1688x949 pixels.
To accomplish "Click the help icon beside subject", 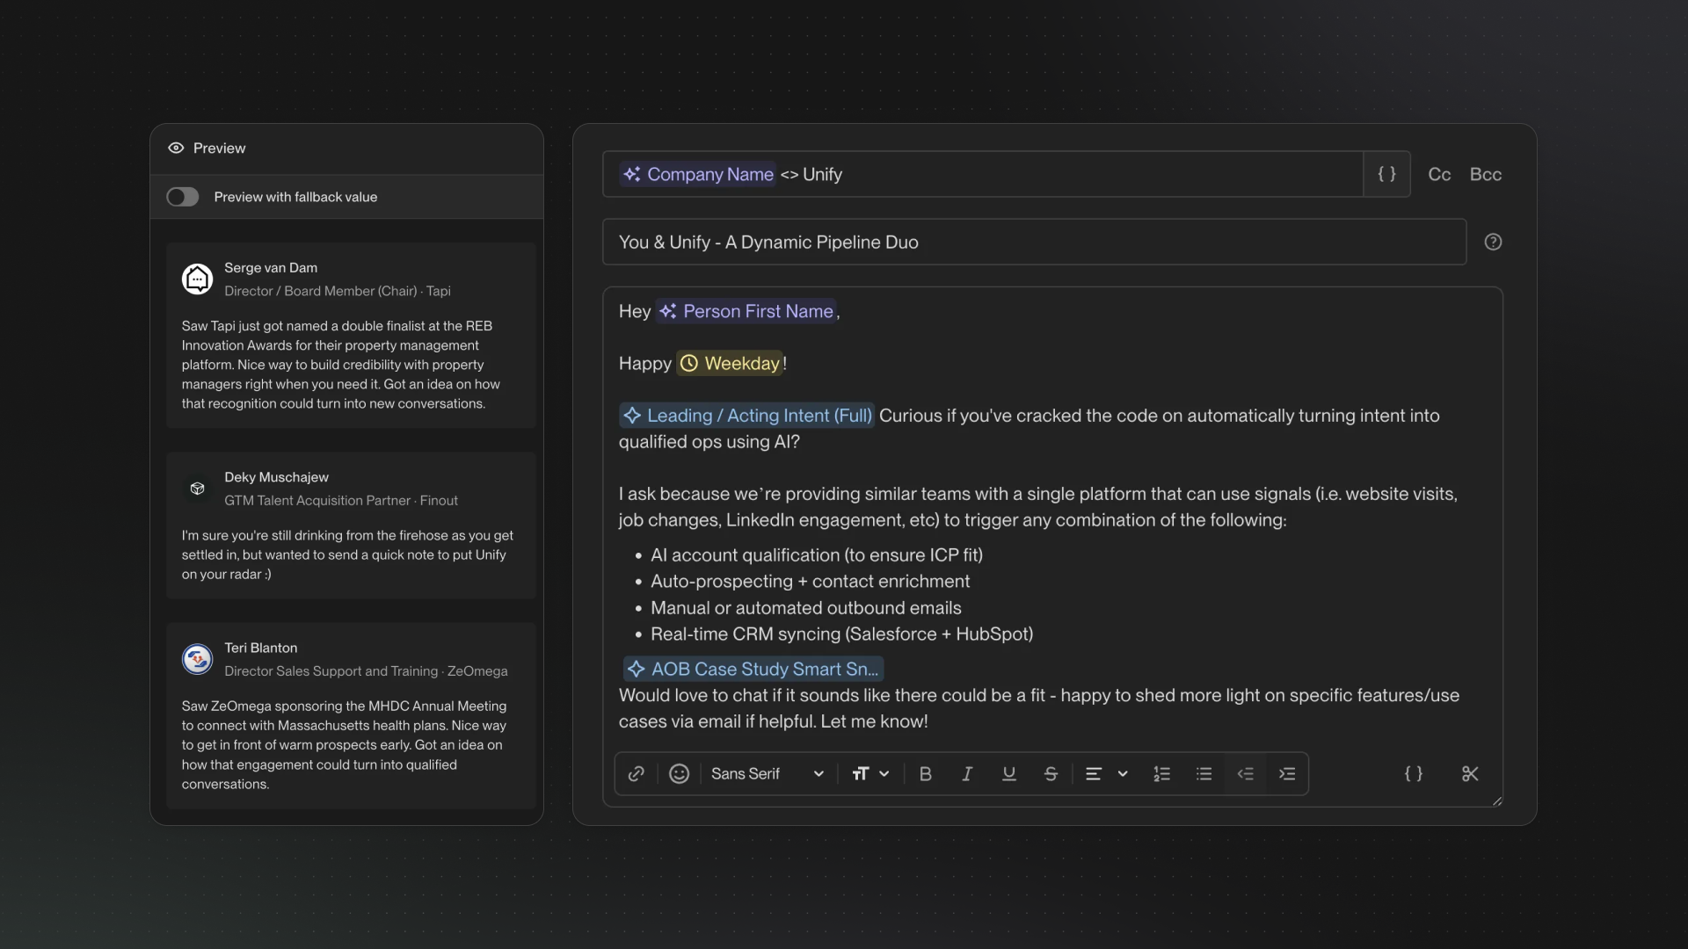I will (x=1493, y=243).
